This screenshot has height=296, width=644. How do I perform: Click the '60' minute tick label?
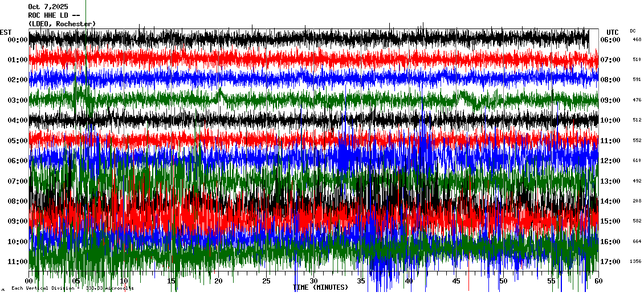[x=599, y=281]
